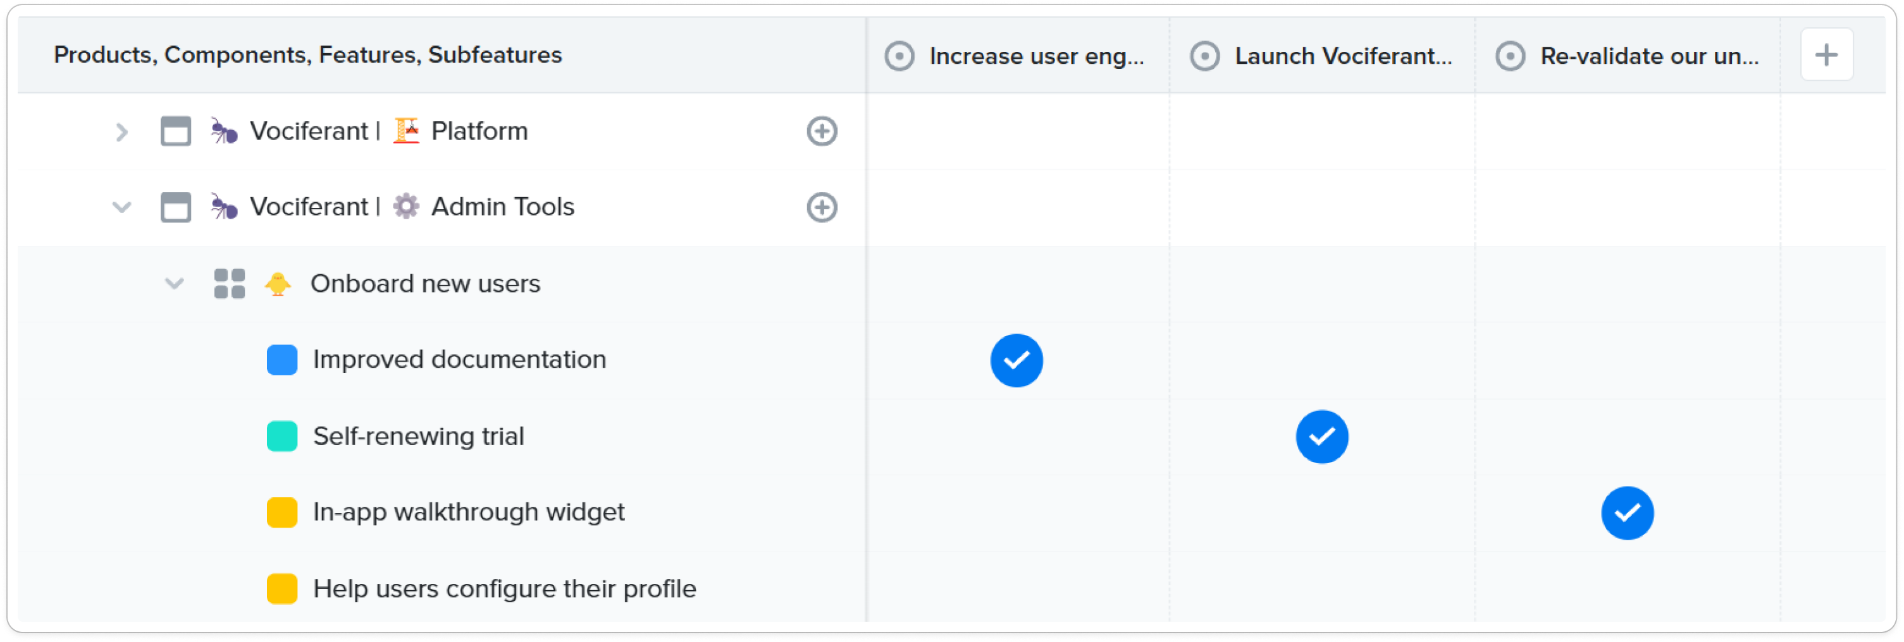Click the feature grid icon for Onboard new users
The image size is (1904, 642).
[229, 284]
